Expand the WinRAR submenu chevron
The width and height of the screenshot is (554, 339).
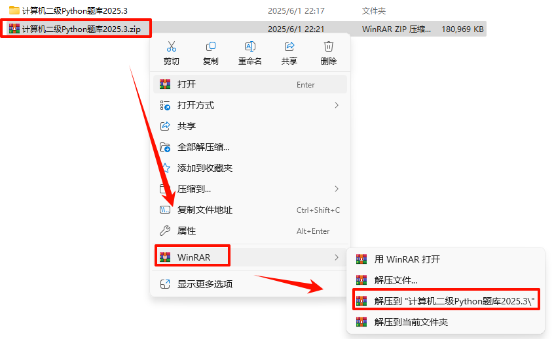click(x=337, y=257)
